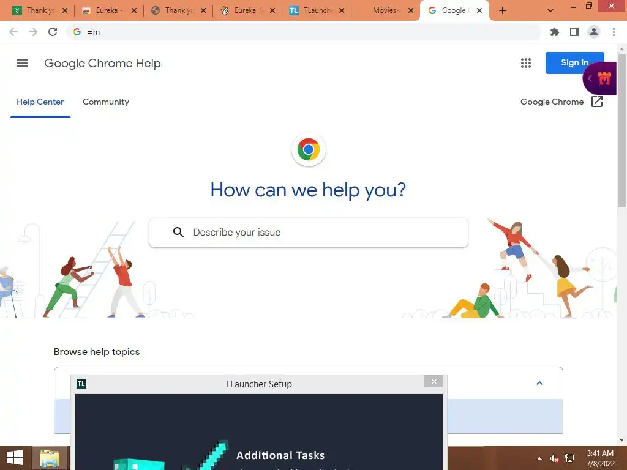Open the Chrome profile avatar
This screenshot has width=627, height=470.
(594, 32)
